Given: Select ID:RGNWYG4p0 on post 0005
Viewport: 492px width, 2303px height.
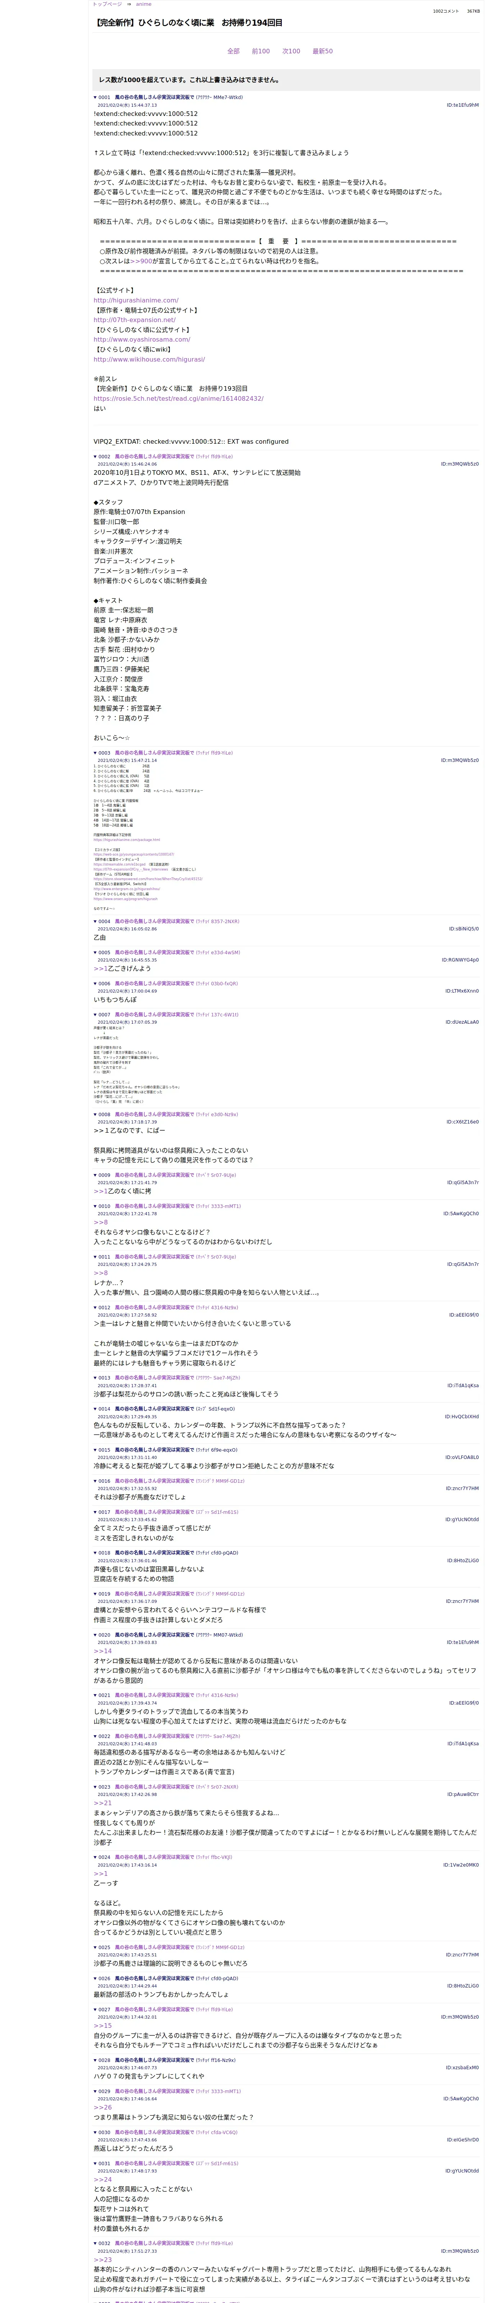Looking at the screenshot, I should [460, 960].
